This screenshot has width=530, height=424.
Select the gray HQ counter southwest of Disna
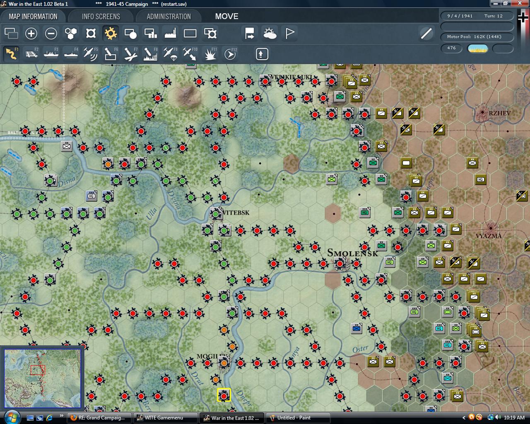click(x=92, y=196)
